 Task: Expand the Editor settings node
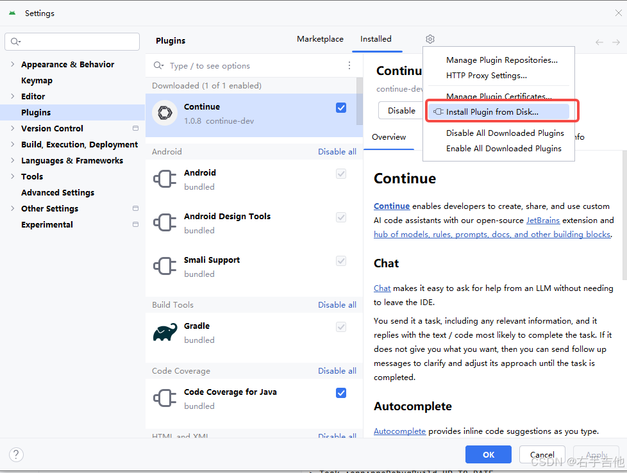12,96
